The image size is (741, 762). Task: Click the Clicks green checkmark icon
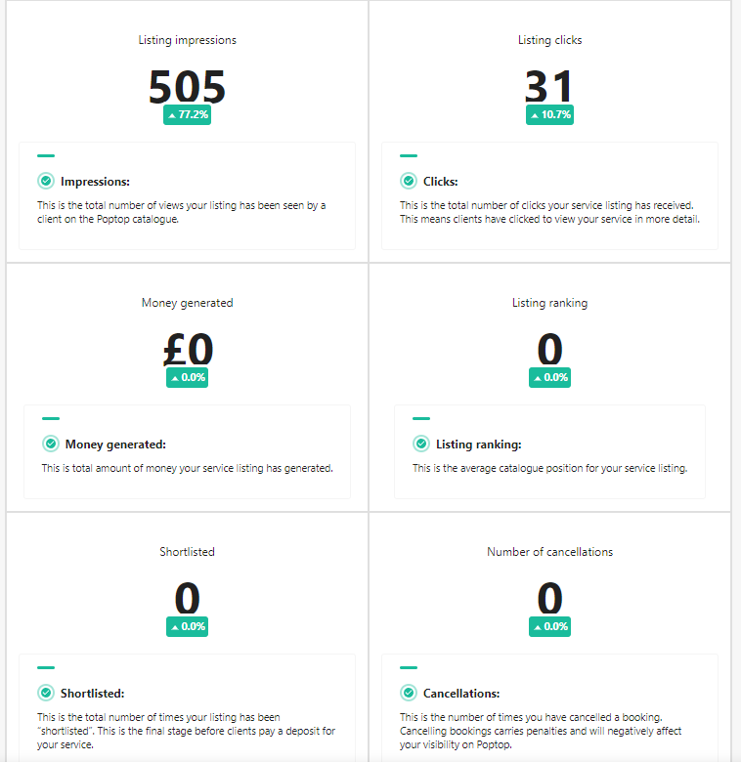[x=409, y=181]
